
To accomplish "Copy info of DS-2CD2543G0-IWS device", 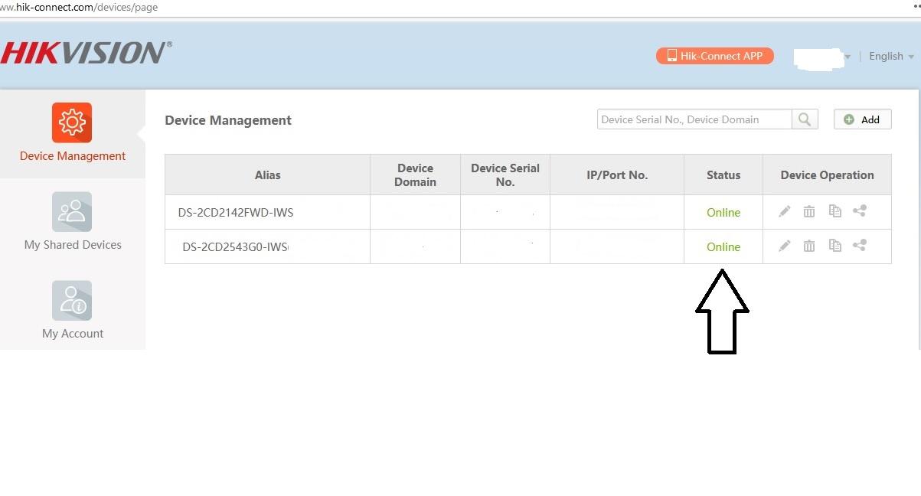I will (834, 246).
